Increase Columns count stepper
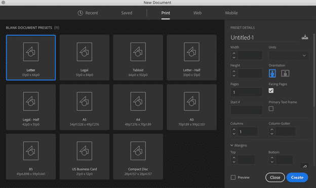 234,130
